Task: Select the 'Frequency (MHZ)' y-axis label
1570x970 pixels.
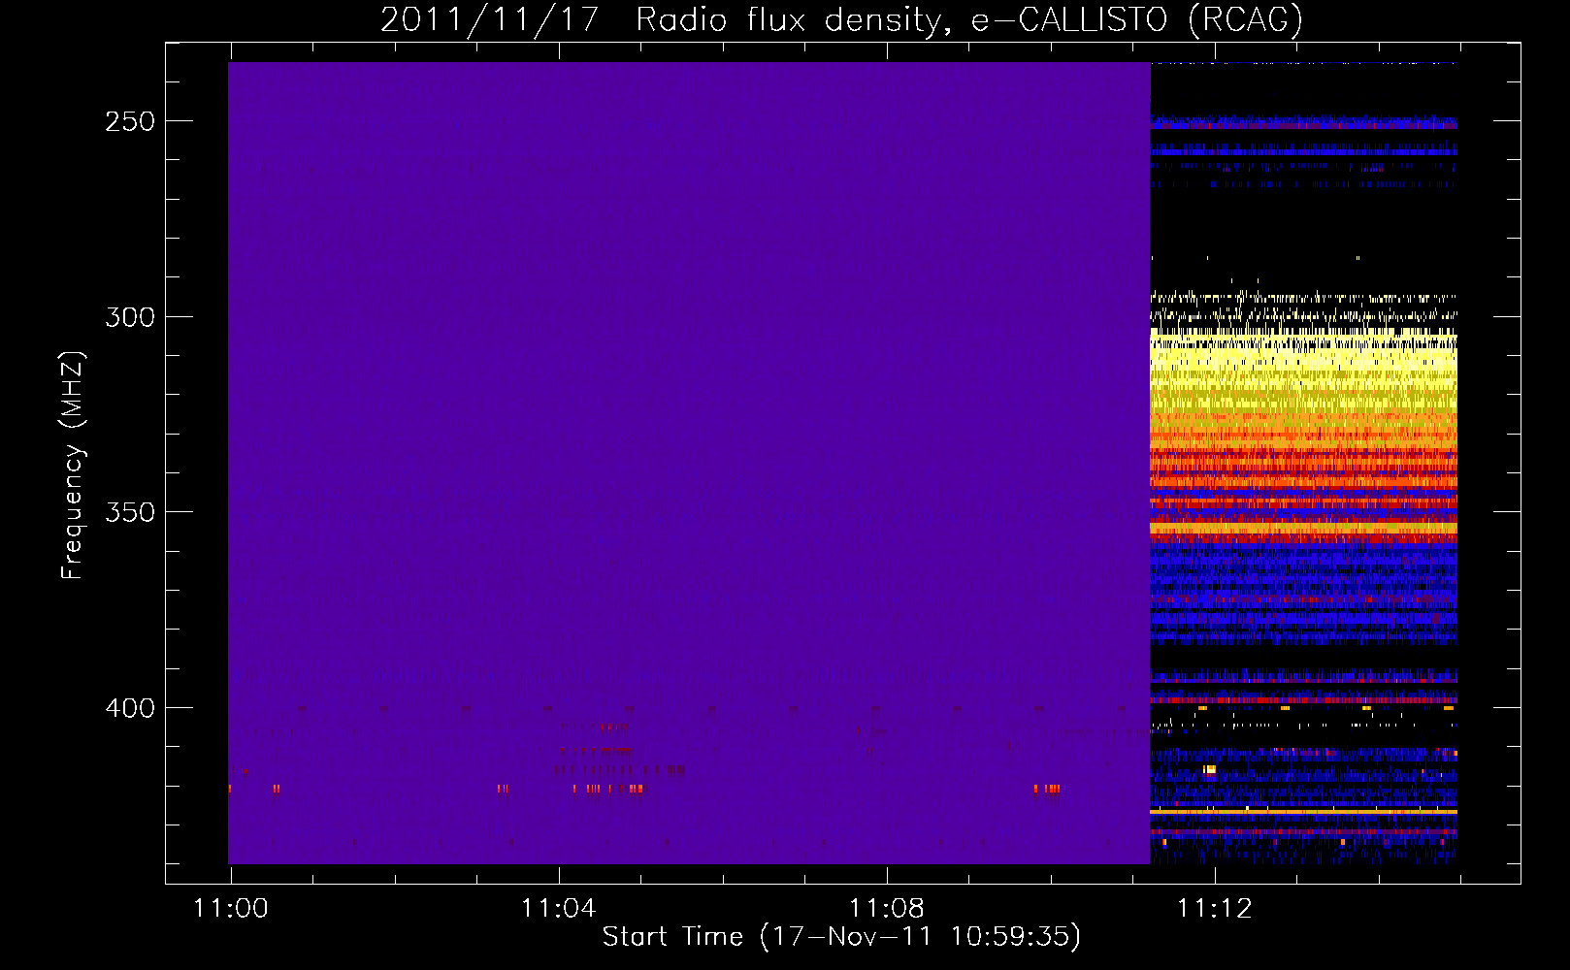Action: pos(73,466)
